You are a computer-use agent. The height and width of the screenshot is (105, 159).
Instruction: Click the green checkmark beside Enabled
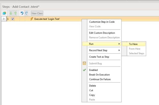point(85,70)
